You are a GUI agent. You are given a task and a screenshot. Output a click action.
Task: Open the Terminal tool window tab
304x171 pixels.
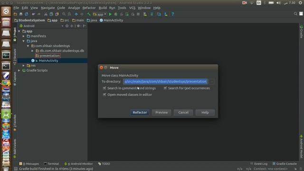51,164
